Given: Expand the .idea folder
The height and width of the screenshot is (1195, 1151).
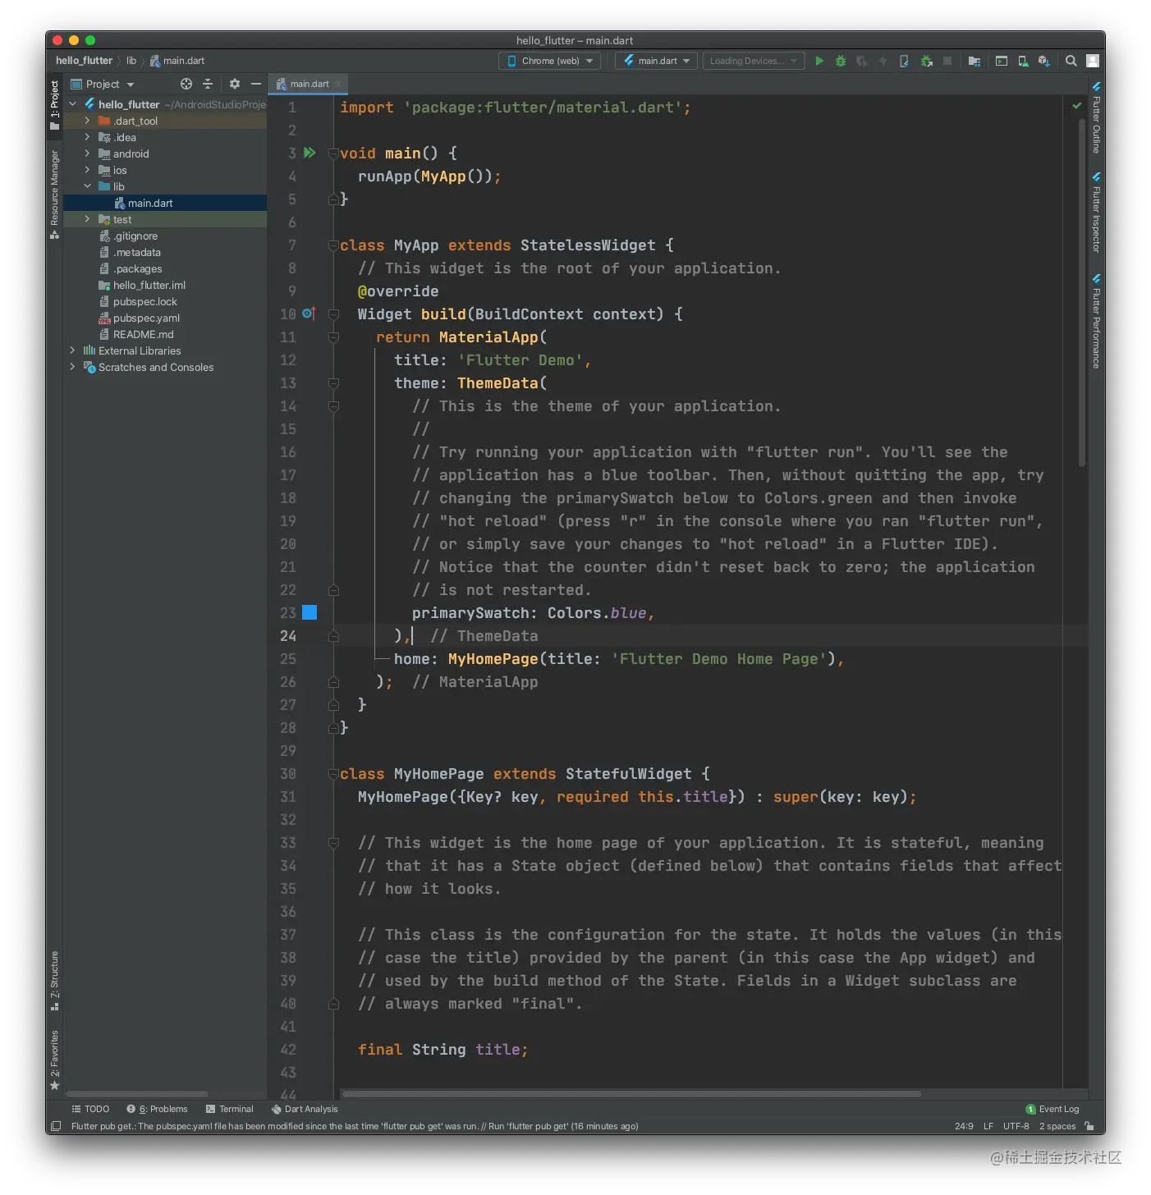Looking at the screenshot, I should [88, 137].
